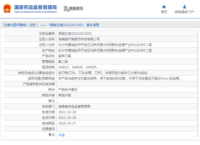The image size is (200, 145).
Task: Click National Medical Products Administration text
Action: click(35, 12)
